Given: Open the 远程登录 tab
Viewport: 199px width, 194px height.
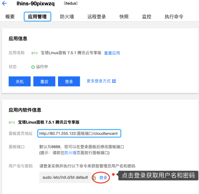Looking at the screenshot, I should (96, 17).
